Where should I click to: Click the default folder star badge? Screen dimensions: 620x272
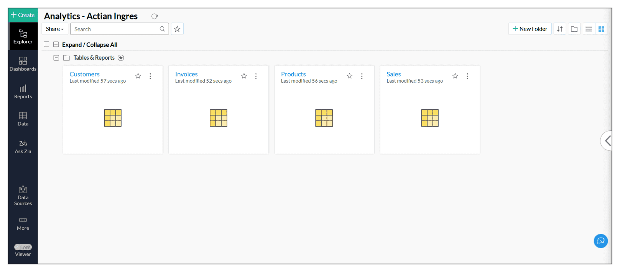pos(121,58)
